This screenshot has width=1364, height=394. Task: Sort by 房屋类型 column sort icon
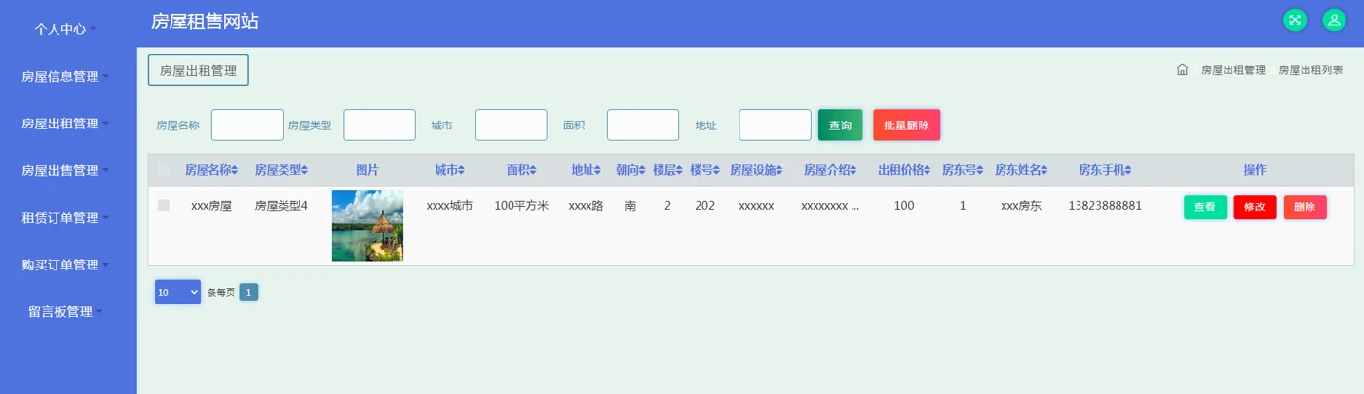[305, 170]
